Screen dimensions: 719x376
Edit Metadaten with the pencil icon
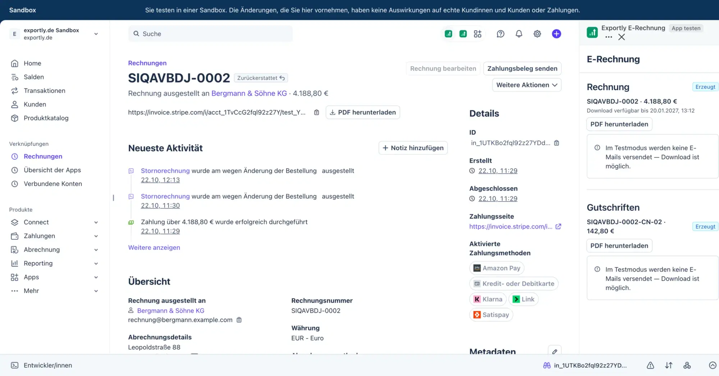554,351
